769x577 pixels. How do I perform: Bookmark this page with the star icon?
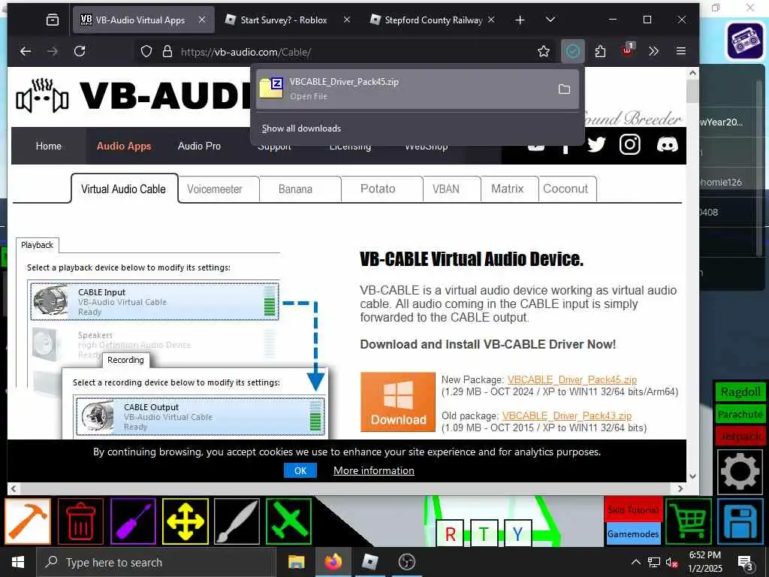coord(544,52)
